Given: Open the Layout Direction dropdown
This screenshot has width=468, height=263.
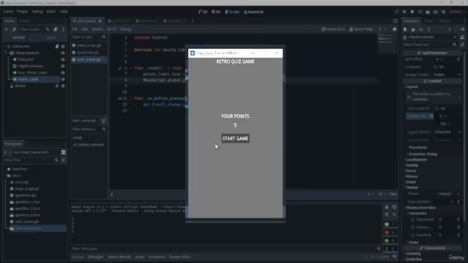Looking at the screenshot, I should (447, 131).
